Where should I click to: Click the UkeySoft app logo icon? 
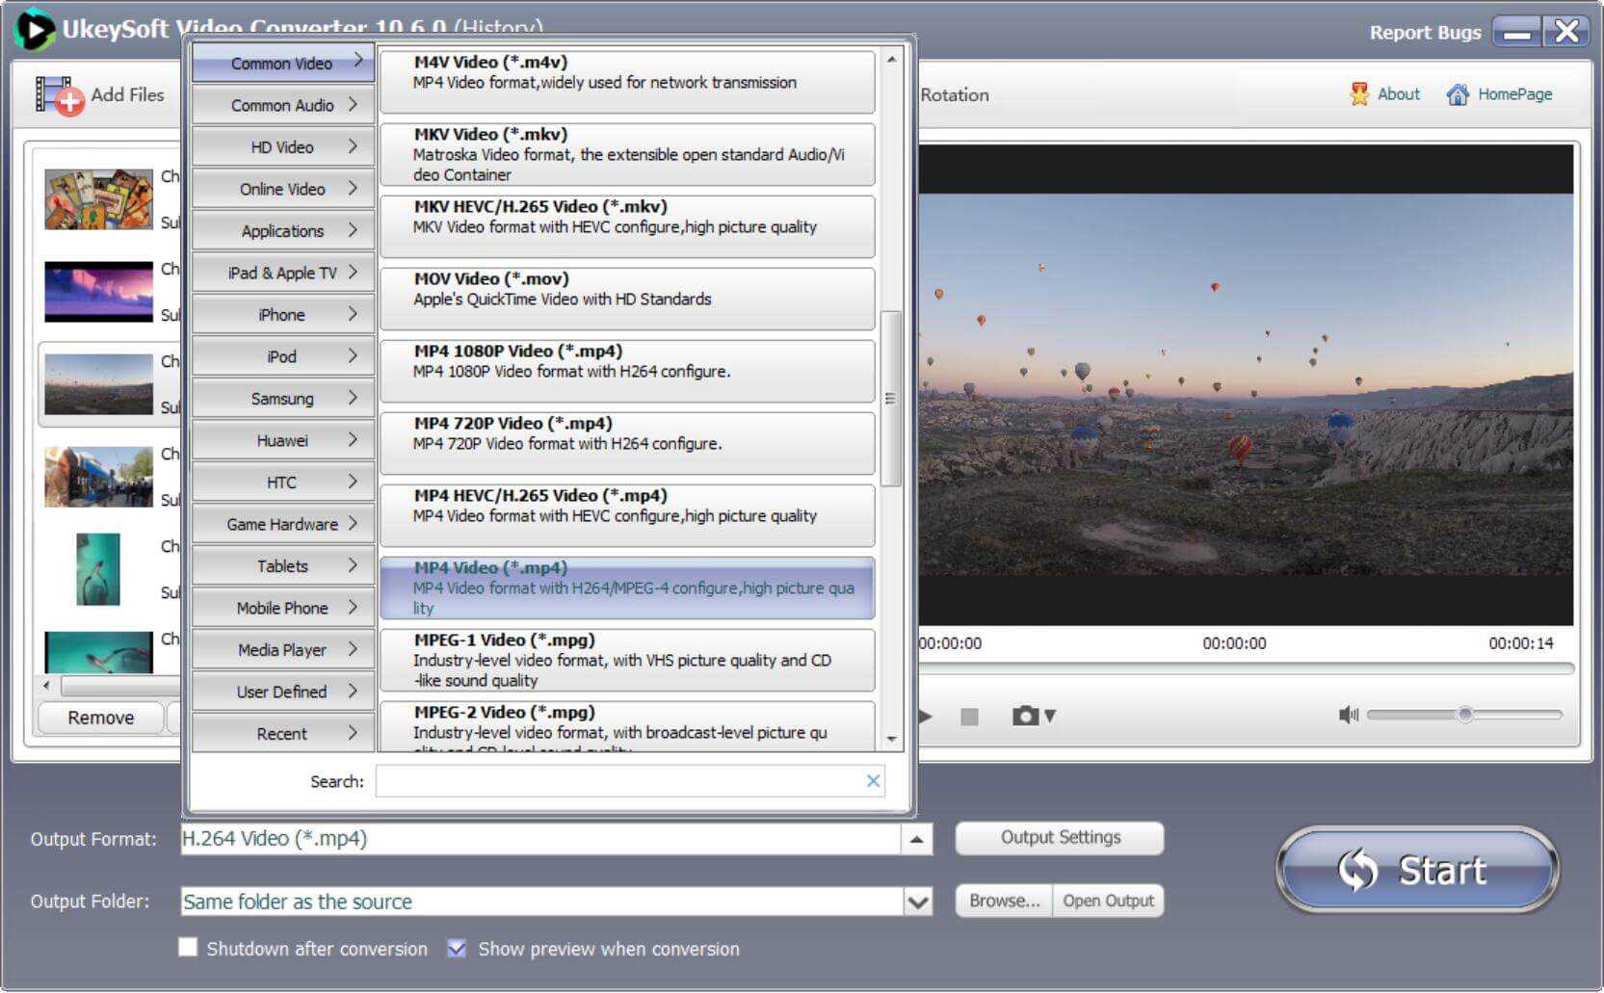[34, 30]
